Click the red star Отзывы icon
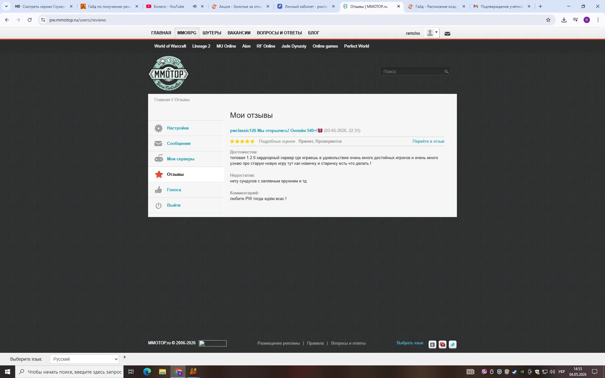This screenshot has width=605, height=378. point(159,174)
